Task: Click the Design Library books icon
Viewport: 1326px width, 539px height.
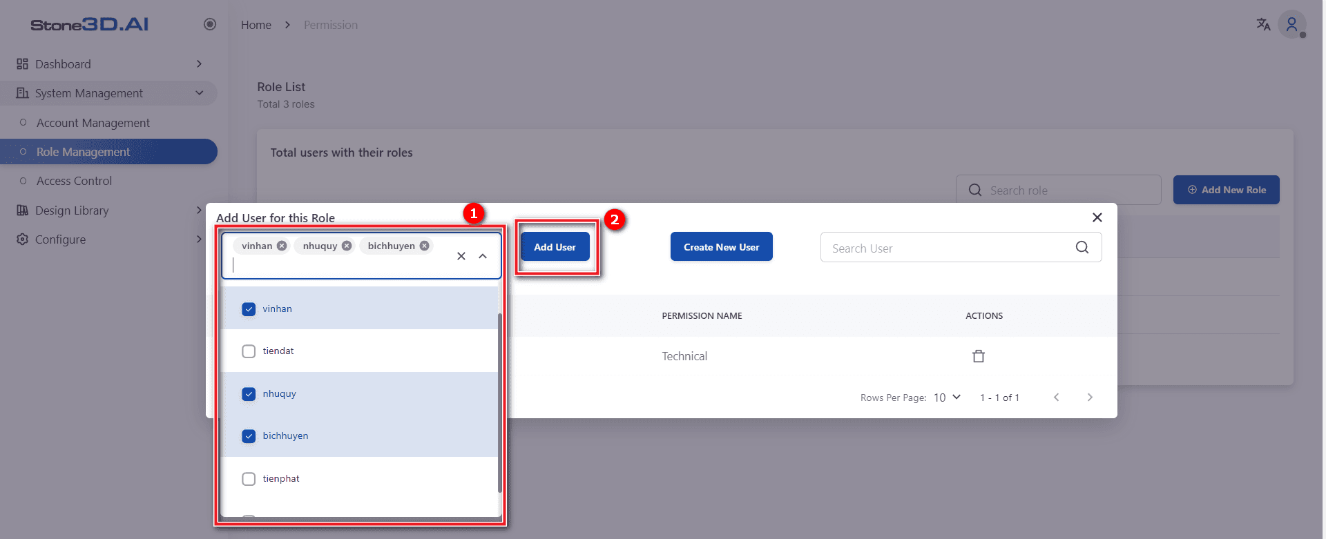Action: point(22,210)
